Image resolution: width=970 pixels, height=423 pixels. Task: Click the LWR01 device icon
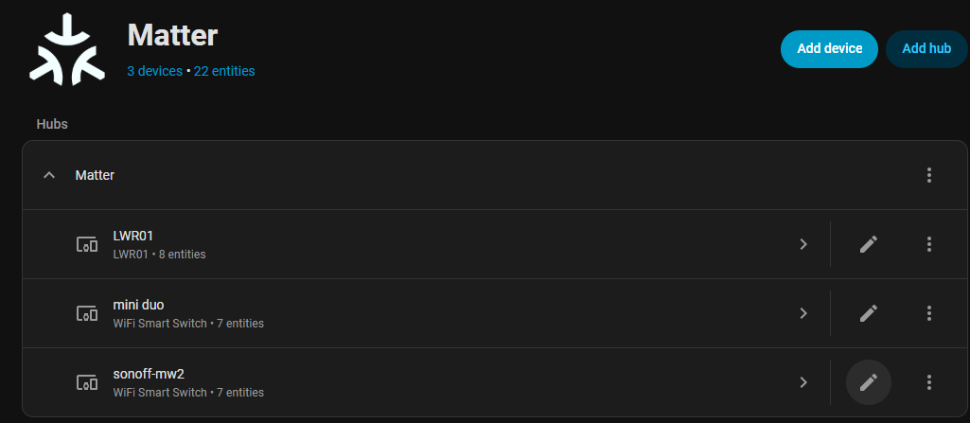[87, 244]
